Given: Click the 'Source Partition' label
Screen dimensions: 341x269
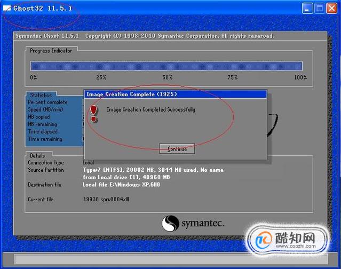Looking at the screenshot, I should click(x=46, y=170).
